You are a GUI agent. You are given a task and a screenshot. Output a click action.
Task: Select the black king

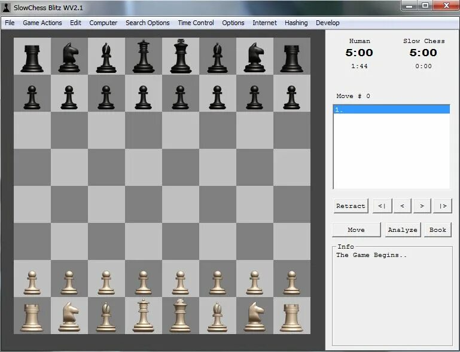[x=181, y=56]
